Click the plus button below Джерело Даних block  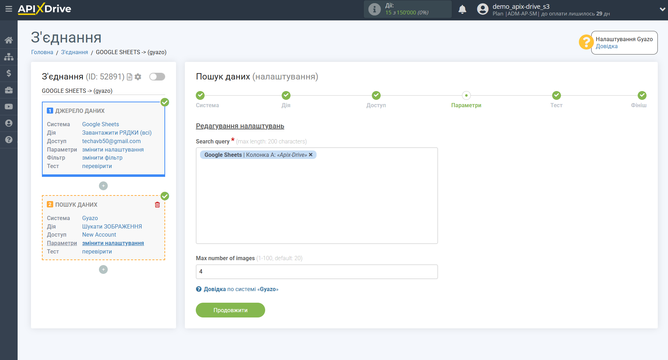[103, 186]
